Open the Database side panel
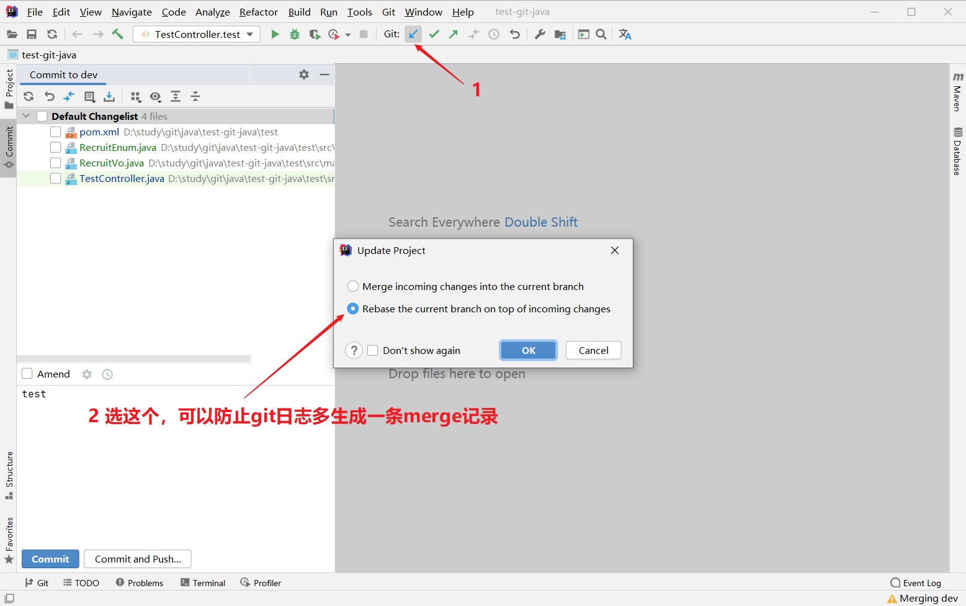This screenshot has width=966, height=606. 958,151
